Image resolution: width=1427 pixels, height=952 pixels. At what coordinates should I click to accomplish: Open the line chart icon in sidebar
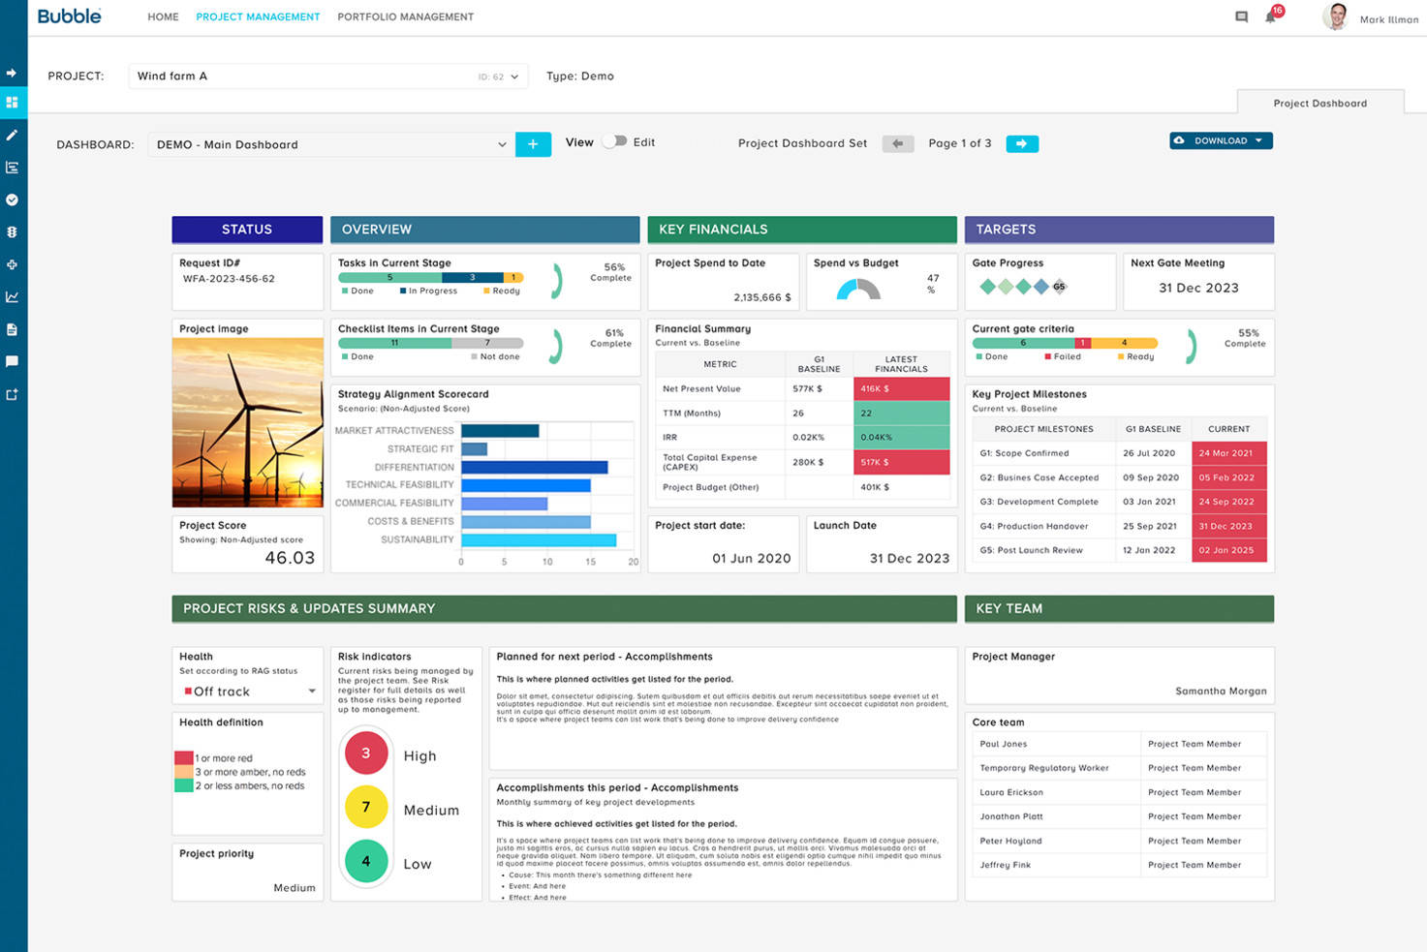click(12, 296)
